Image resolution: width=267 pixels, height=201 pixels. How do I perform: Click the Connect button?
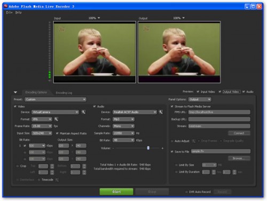(x=239, y=133)
